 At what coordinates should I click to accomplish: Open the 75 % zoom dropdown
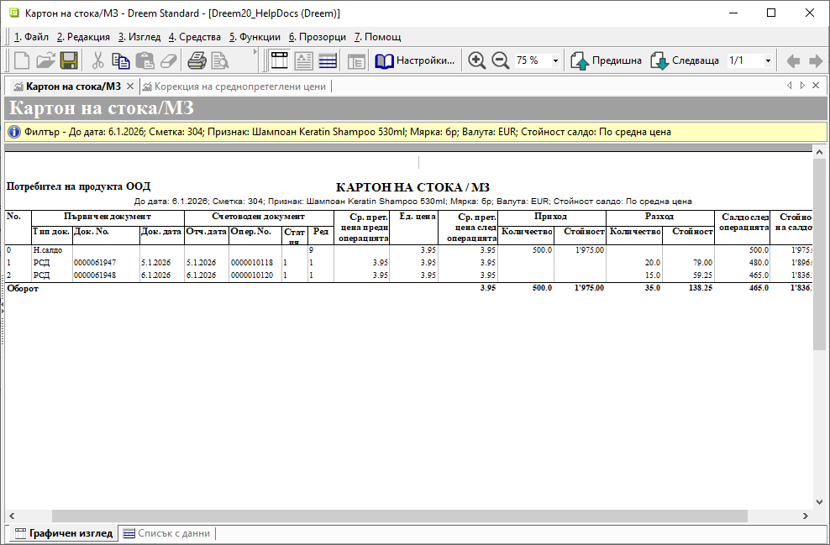555,60
